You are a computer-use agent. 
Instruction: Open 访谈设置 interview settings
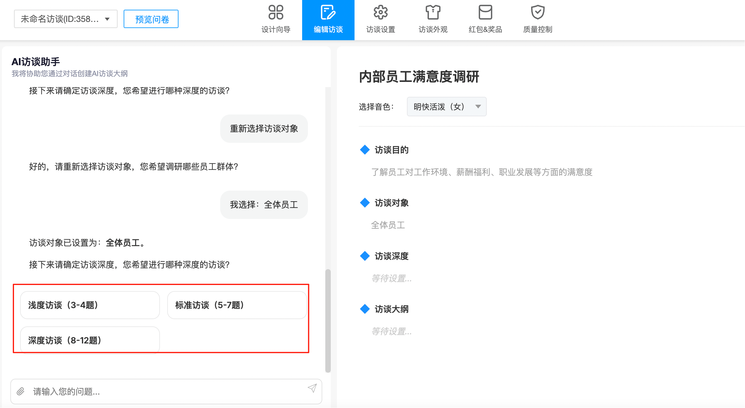click(x=380, y=18)
